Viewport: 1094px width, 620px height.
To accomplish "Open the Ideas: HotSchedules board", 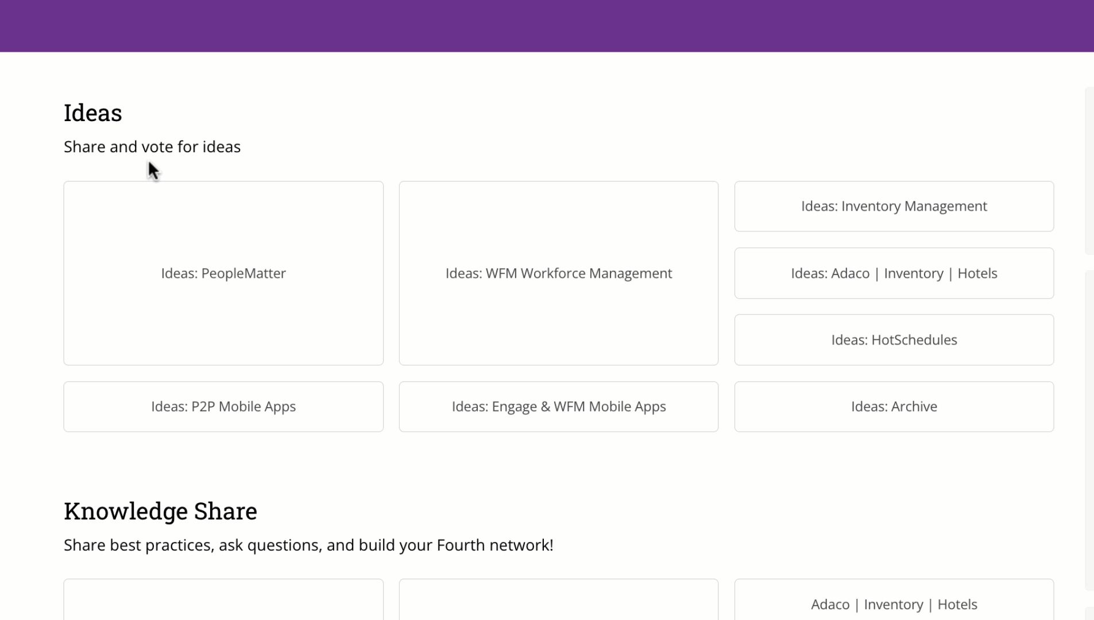I will click(x=894, y=340).
